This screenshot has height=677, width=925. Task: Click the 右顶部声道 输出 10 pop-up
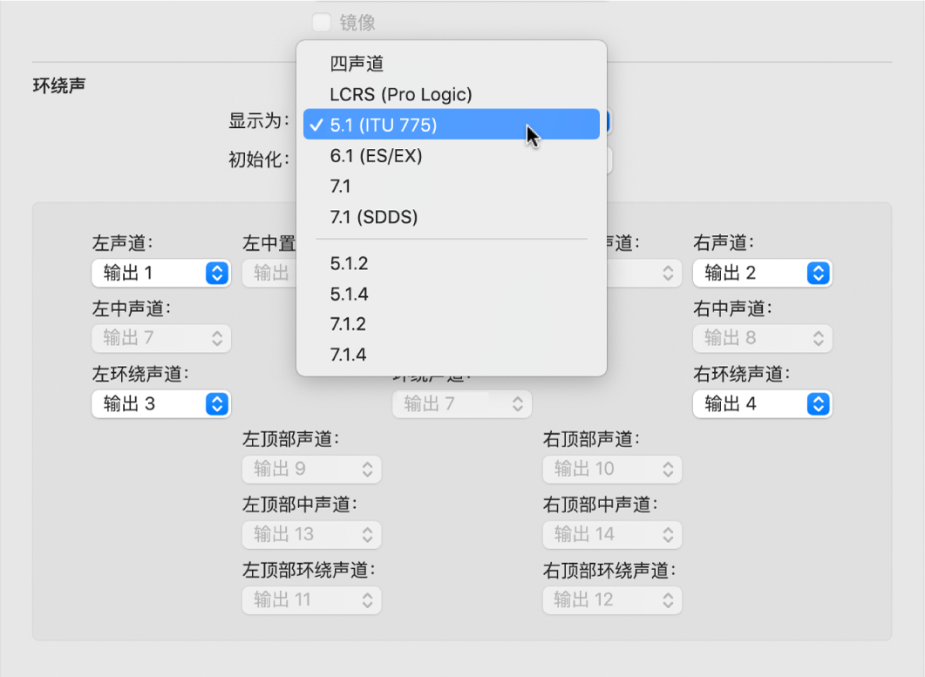[x=612, y=469]
